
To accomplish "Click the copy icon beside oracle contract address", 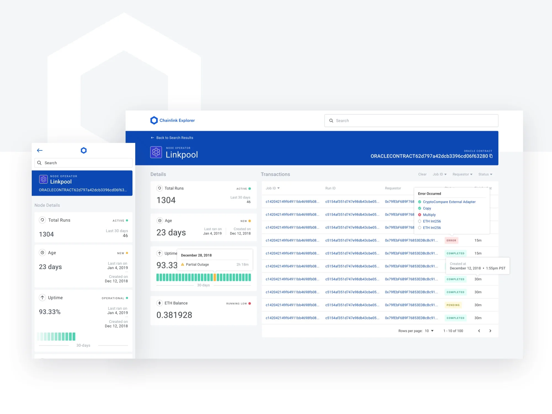I will click(x=491, y=156).
